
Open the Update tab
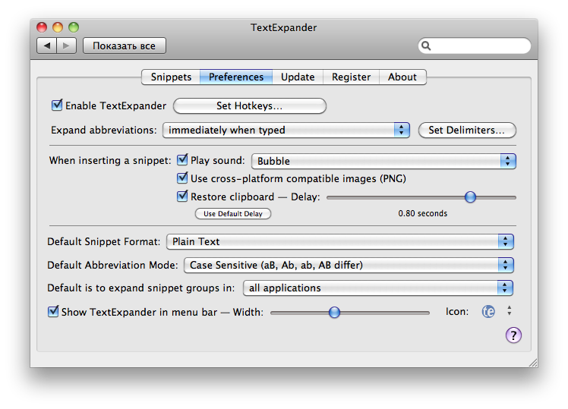click(298, 77)
